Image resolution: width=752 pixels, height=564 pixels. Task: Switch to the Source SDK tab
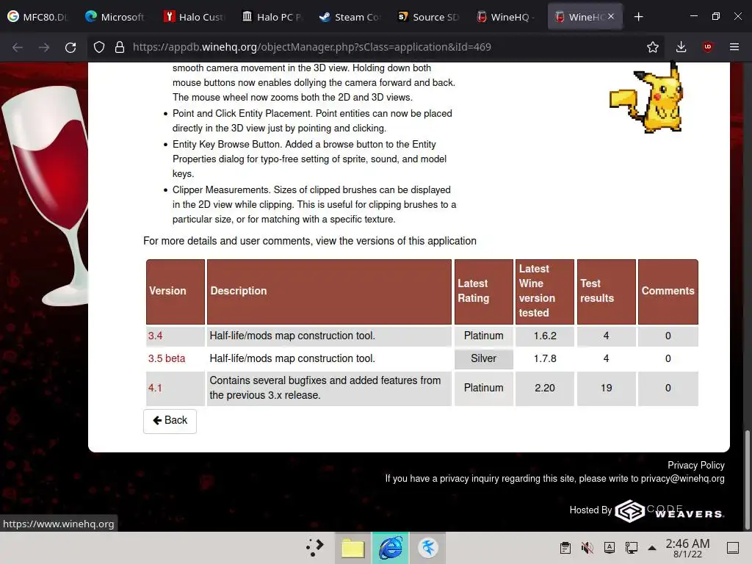(428, 17)
